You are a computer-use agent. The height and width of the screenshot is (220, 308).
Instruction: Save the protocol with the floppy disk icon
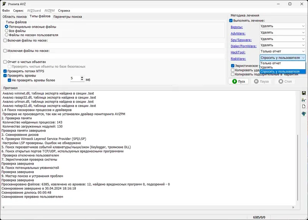tap(304, 93)
